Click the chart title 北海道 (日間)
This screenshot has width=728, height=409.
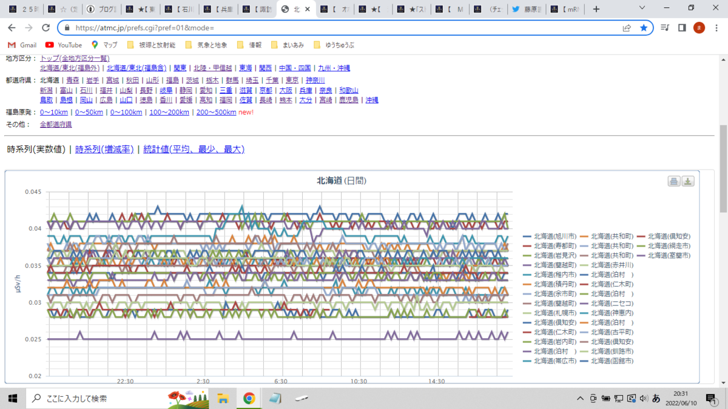pos(342,181)
